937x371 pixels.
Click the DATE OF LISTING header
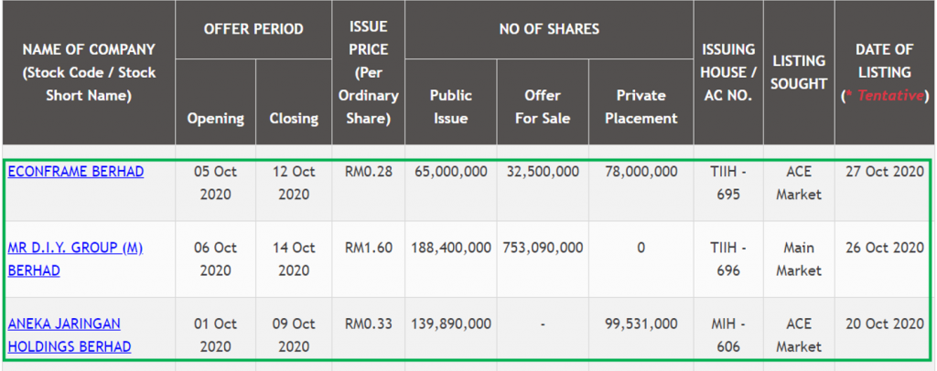pos(884,72)
